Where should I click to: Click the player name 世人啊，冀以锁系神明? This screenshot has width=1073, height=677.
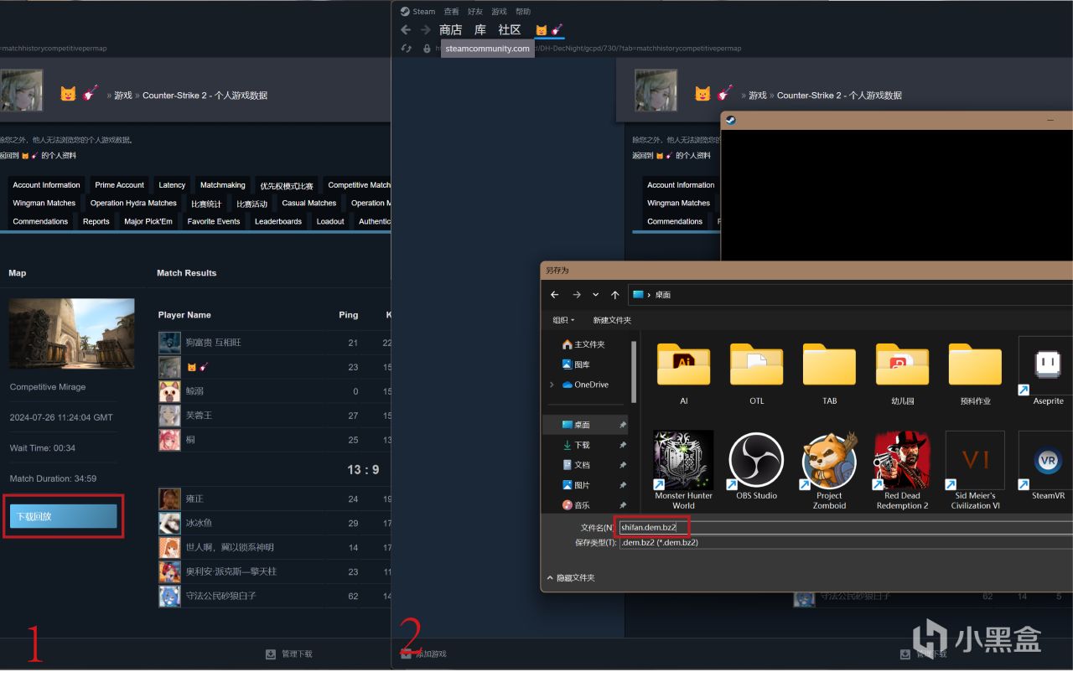tap(229, 547)
